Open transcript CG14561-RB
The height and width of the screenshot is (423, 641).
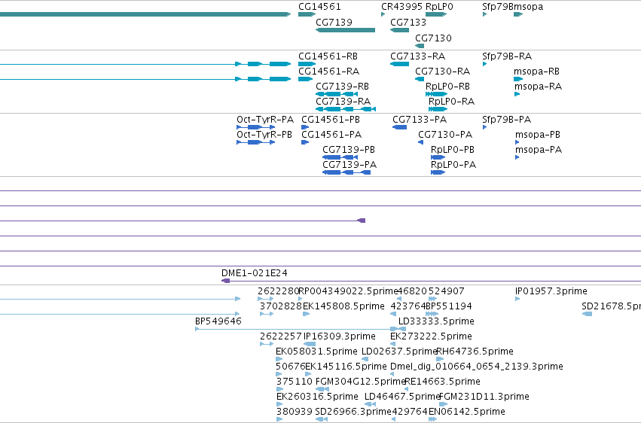click(x=328, y=56)
